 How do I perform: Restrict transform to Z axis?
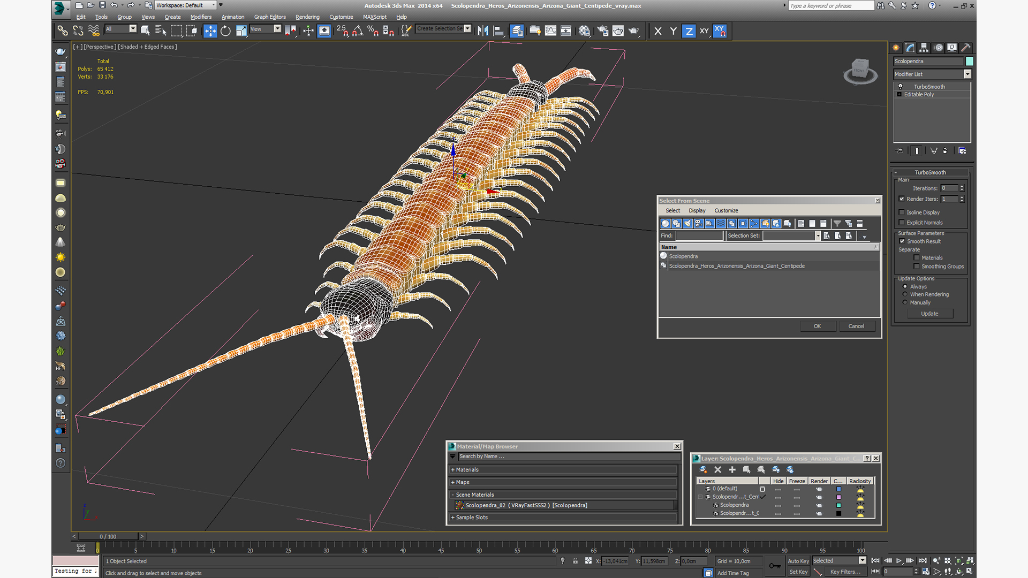(689, 31)
